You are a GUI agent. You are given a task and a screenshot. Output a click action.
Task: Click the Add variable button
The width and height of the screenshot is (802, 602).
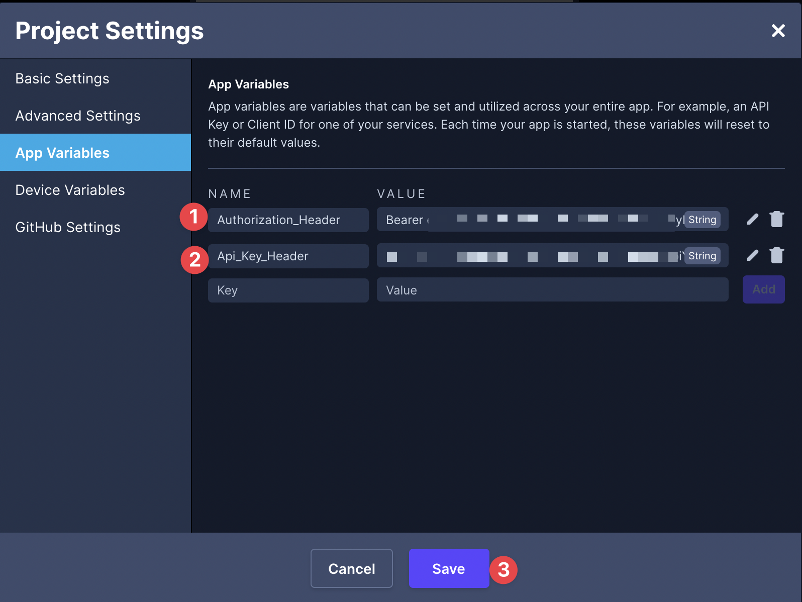(763, 289)
